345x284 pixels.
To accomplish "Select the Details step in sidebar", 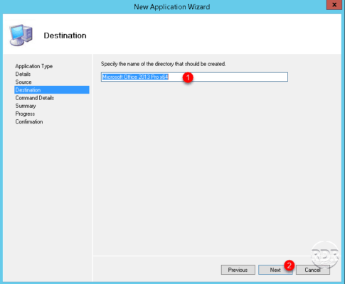I will [x=23, y=74].
